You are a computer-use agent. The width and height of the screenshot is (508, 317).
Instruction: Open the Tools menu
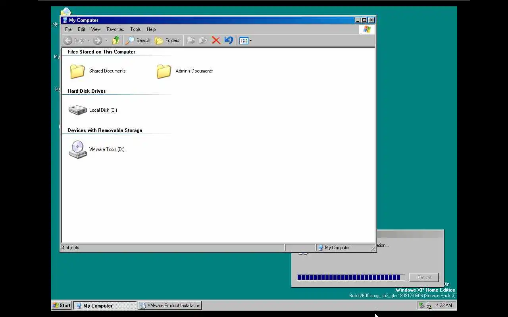[135, 29]
